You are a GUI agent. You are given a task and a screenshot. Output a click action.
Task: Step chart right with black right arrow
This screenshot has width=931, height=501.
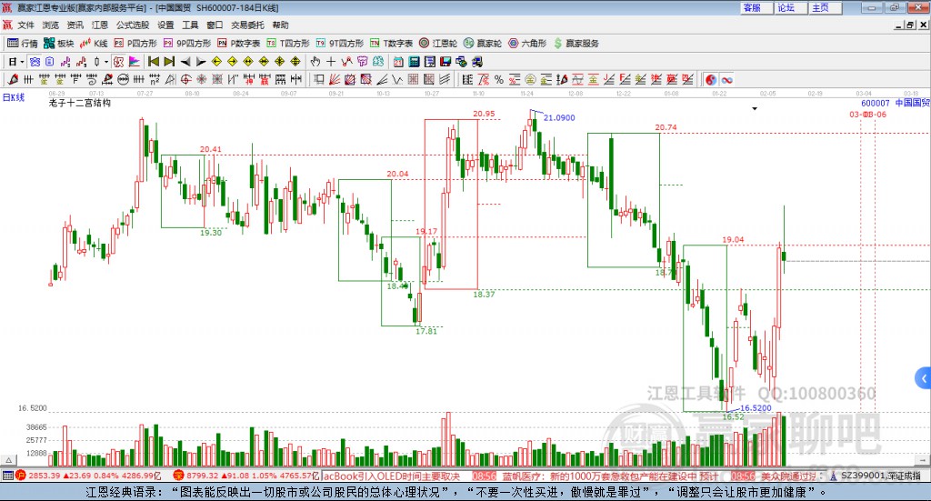pos(201,62)
